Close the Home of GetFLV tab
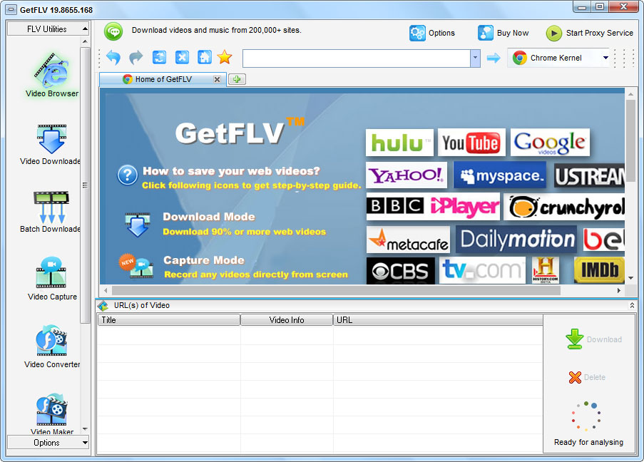This screenshot has height=462, width=644. coord(217,79)
